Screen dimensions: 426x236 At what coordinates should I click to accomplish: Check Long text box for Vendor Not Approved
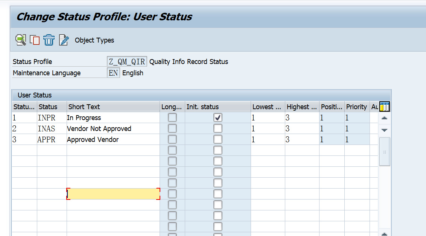click(x=172, y=129)
